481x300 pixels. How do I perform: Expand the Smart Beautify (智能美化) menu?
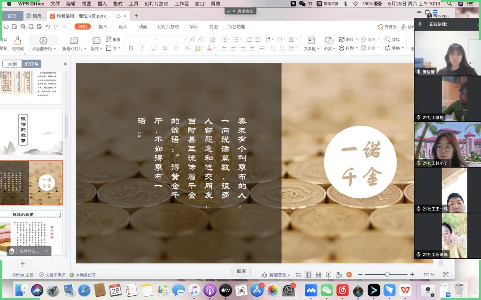click(276, 275)
